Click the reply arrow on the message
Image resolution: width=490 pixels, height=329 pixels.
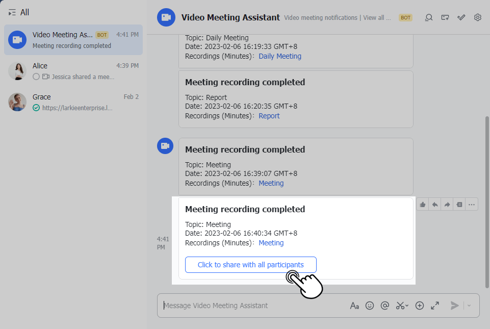coord(434,205)
